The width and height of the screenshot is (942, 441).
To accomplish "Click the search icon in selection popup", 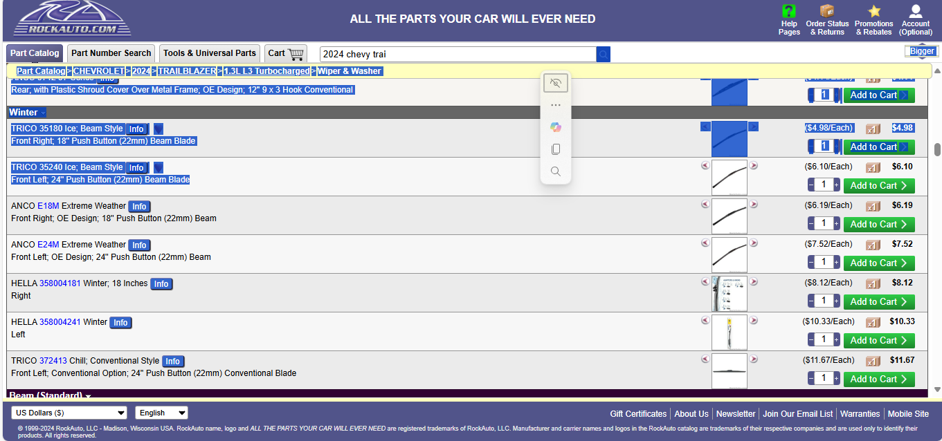I will click(556, 171).
